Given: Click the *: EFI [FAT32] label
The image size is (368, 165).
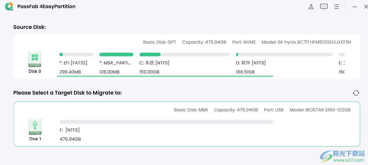Looking at the screenshot, I should click(73, 63).
